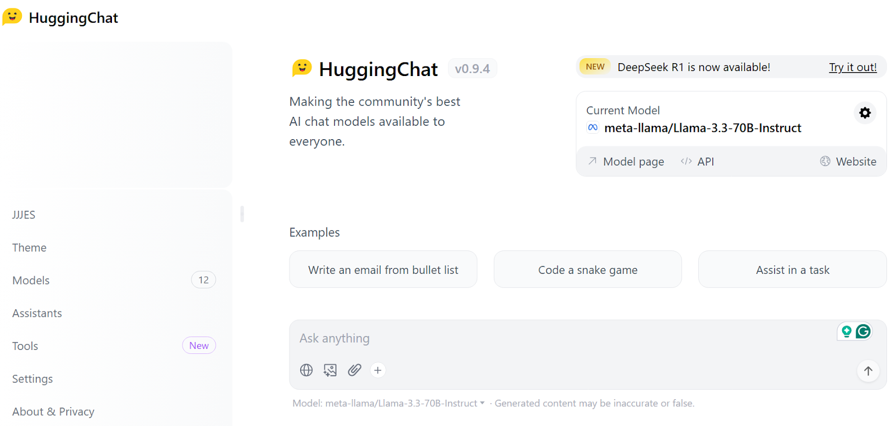Click the plus icon to add more tools
The image size is (896, 426).
coord(378,370)
